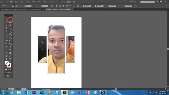Select the black arrow Selection tool

click(6, 19)
